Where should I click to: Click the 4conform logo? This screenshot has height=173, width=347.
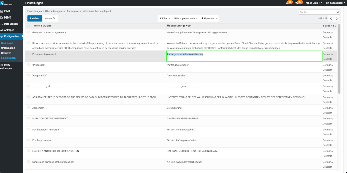pos(6,3)
